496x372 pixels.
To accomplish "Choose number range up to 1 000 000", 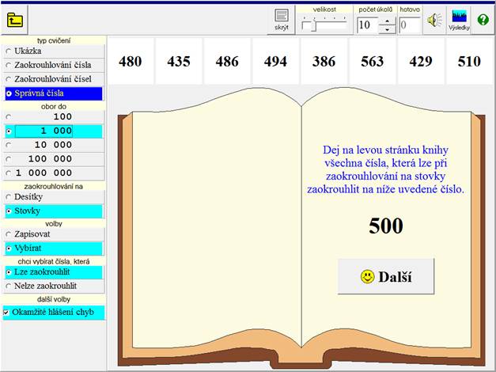I will [54, 173].
